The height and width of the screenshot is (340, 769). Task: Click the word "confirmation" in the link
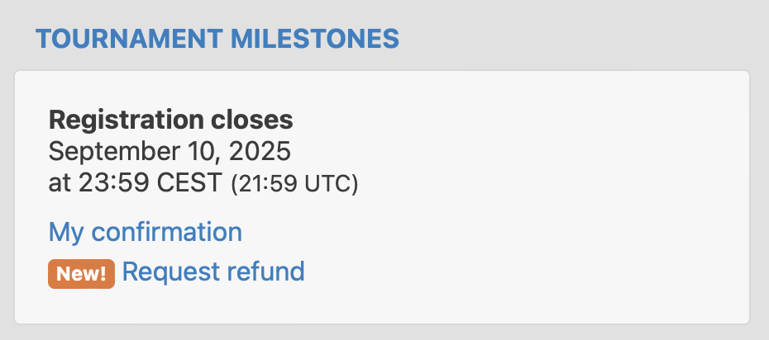167,231
